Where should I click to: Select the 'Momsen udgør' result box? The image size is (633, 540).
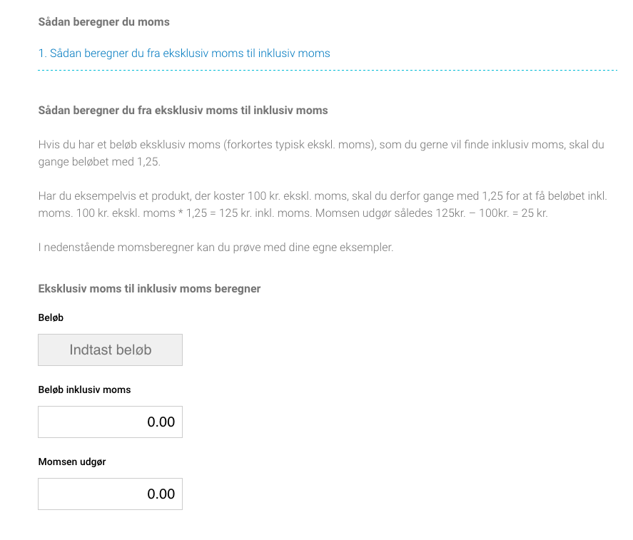click(x=110, y=494)
